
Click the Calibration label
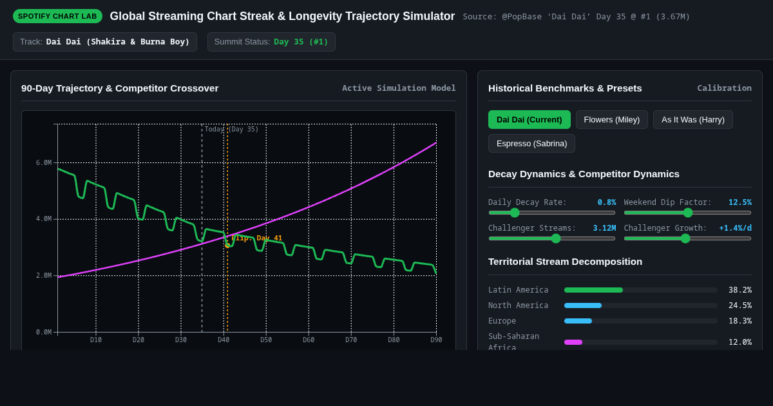point(724,88)
